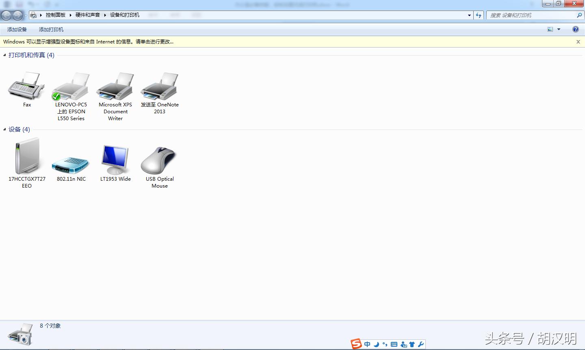Dismiss the yellow information bar
This screenshot has height=350, width=585.
[578, 42]
